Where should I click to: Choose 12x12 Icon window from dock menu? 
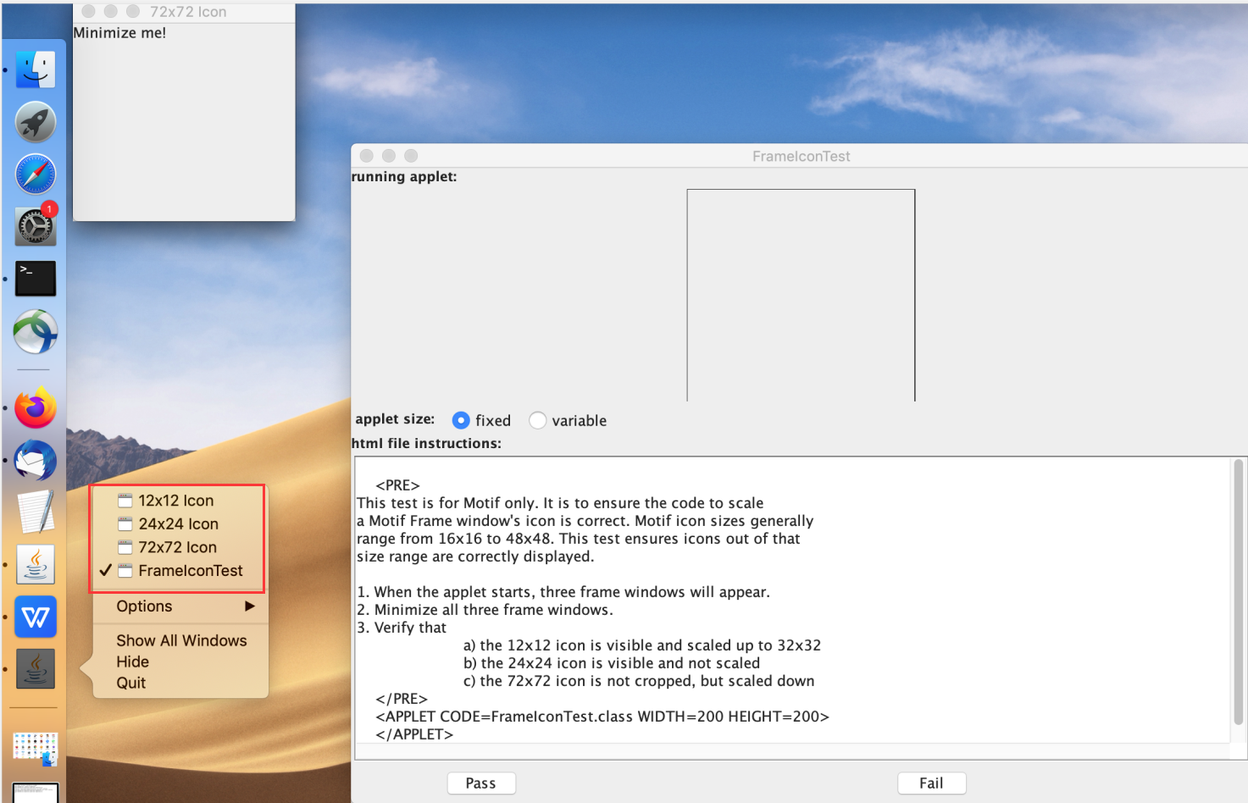pos(176,501)
